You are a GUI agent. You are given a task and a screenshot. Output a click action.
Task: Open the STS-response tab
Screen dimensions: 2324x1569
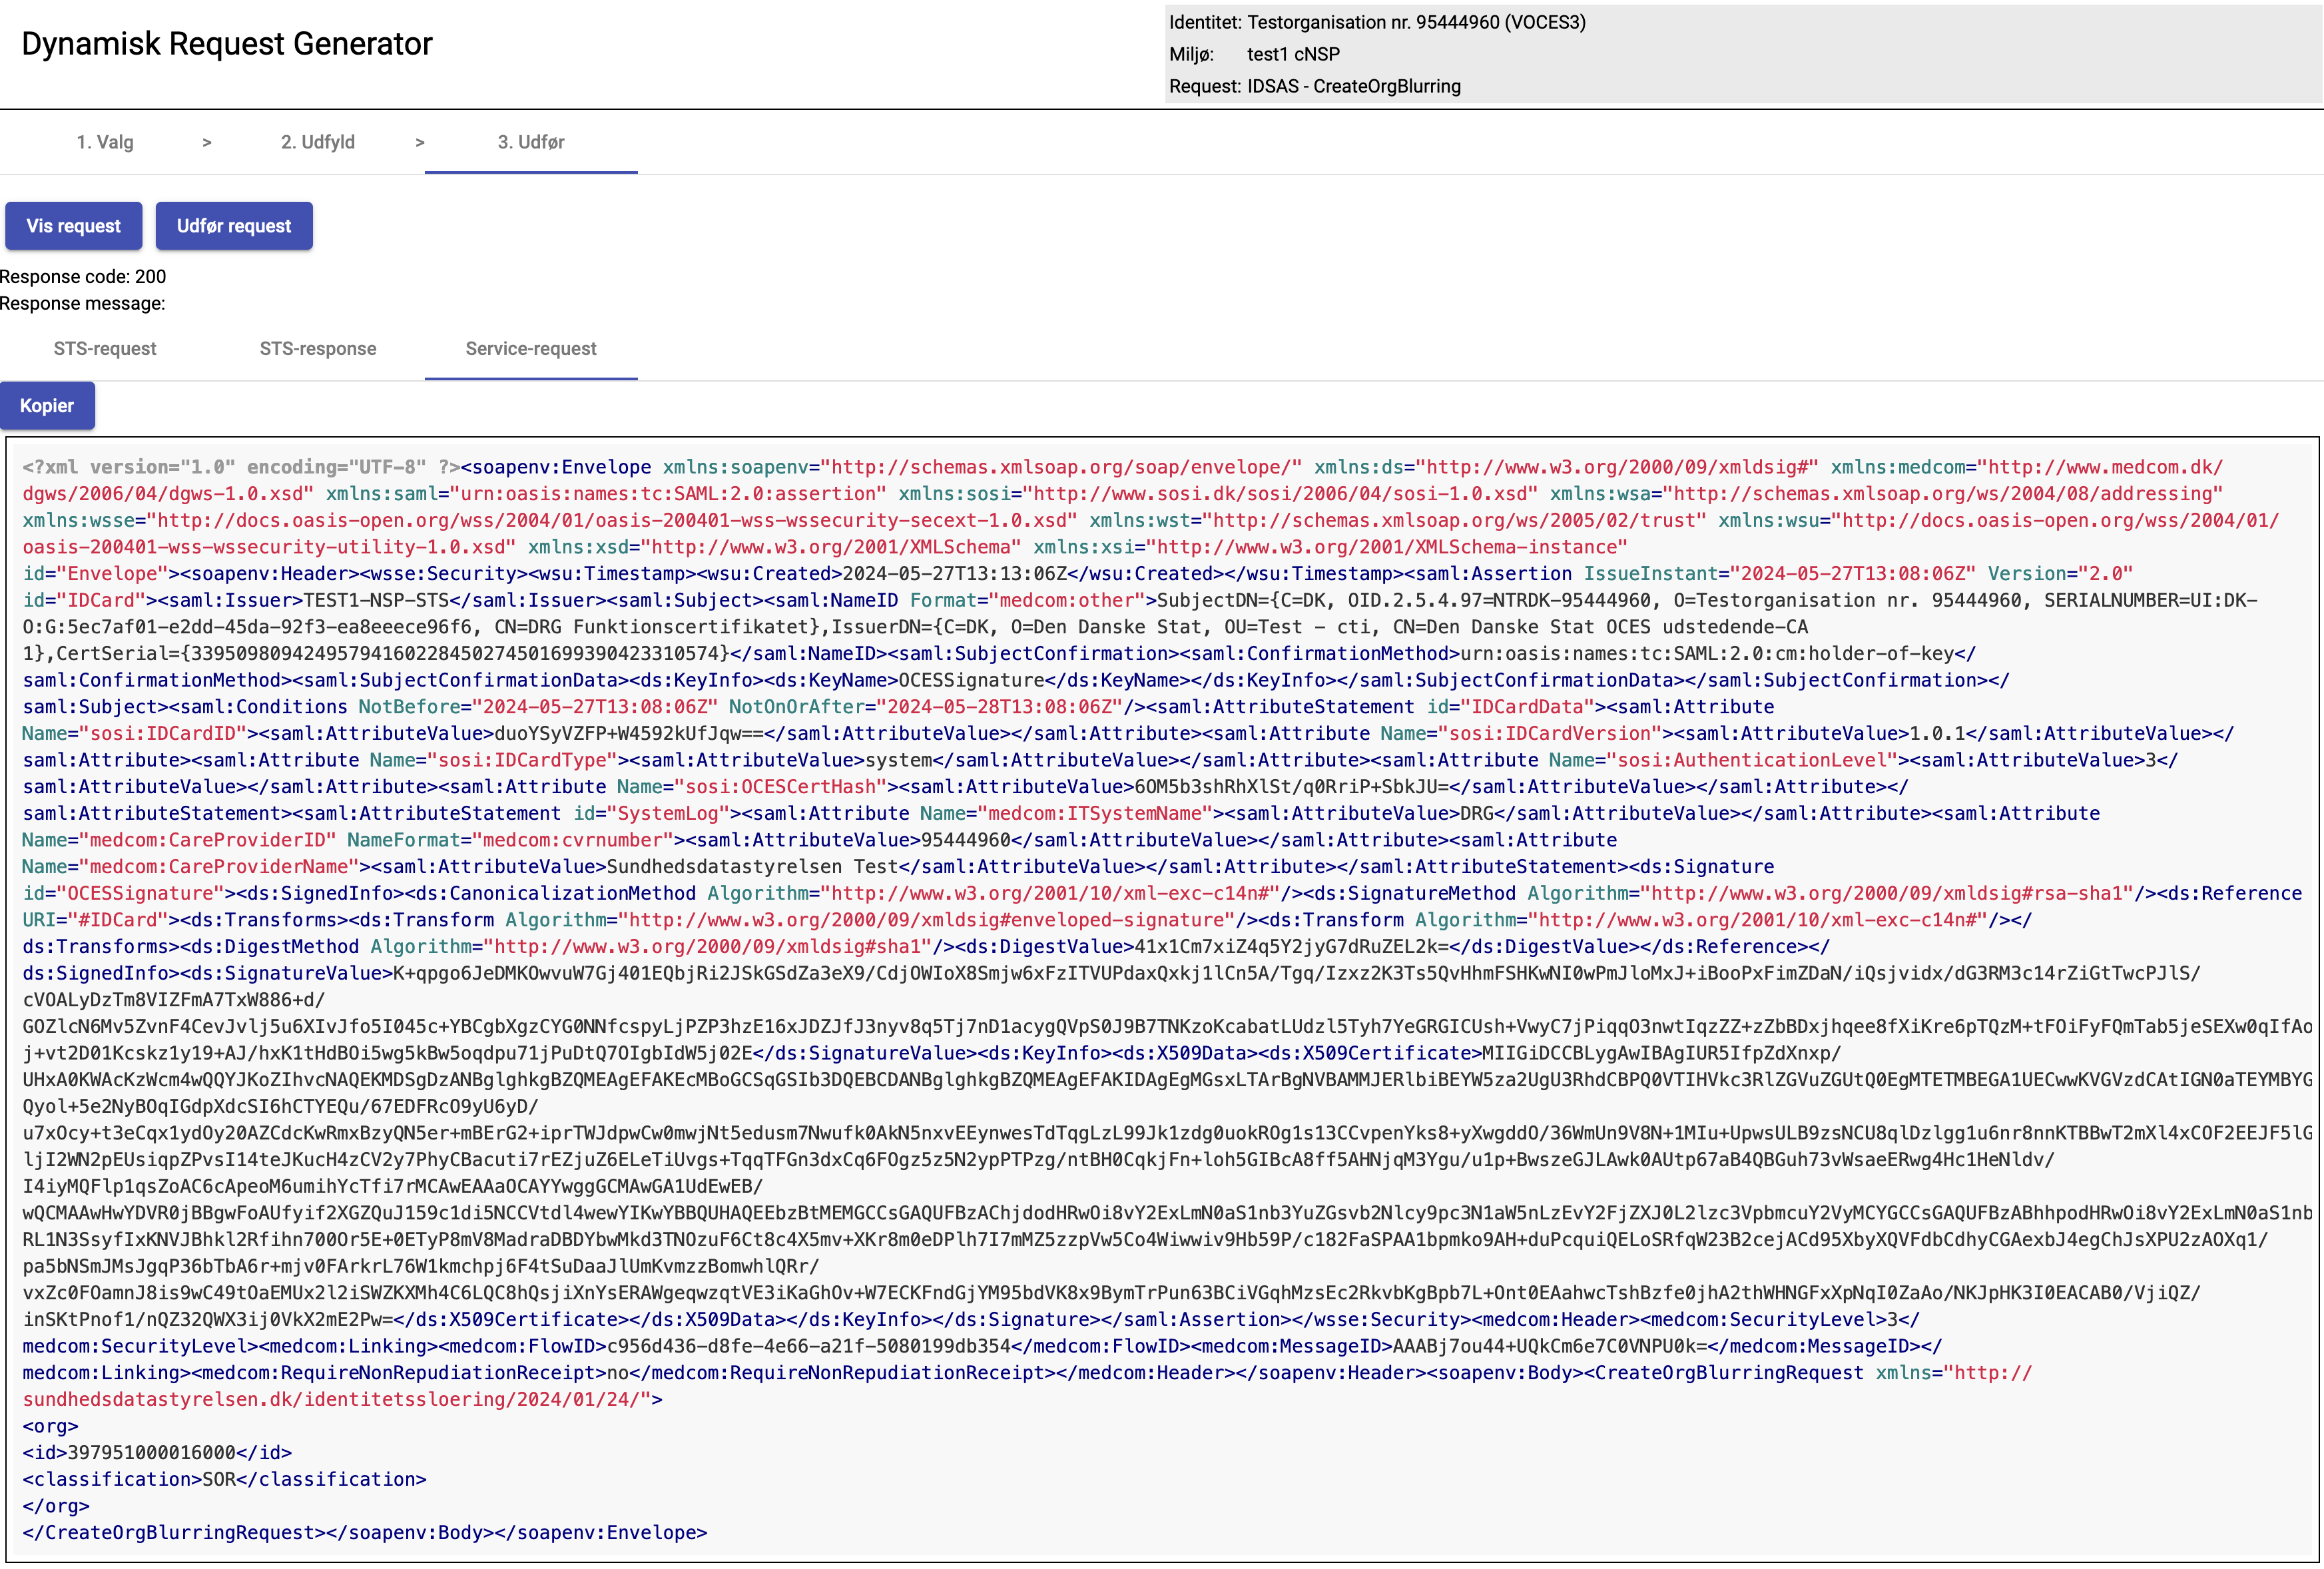point(318,349)
